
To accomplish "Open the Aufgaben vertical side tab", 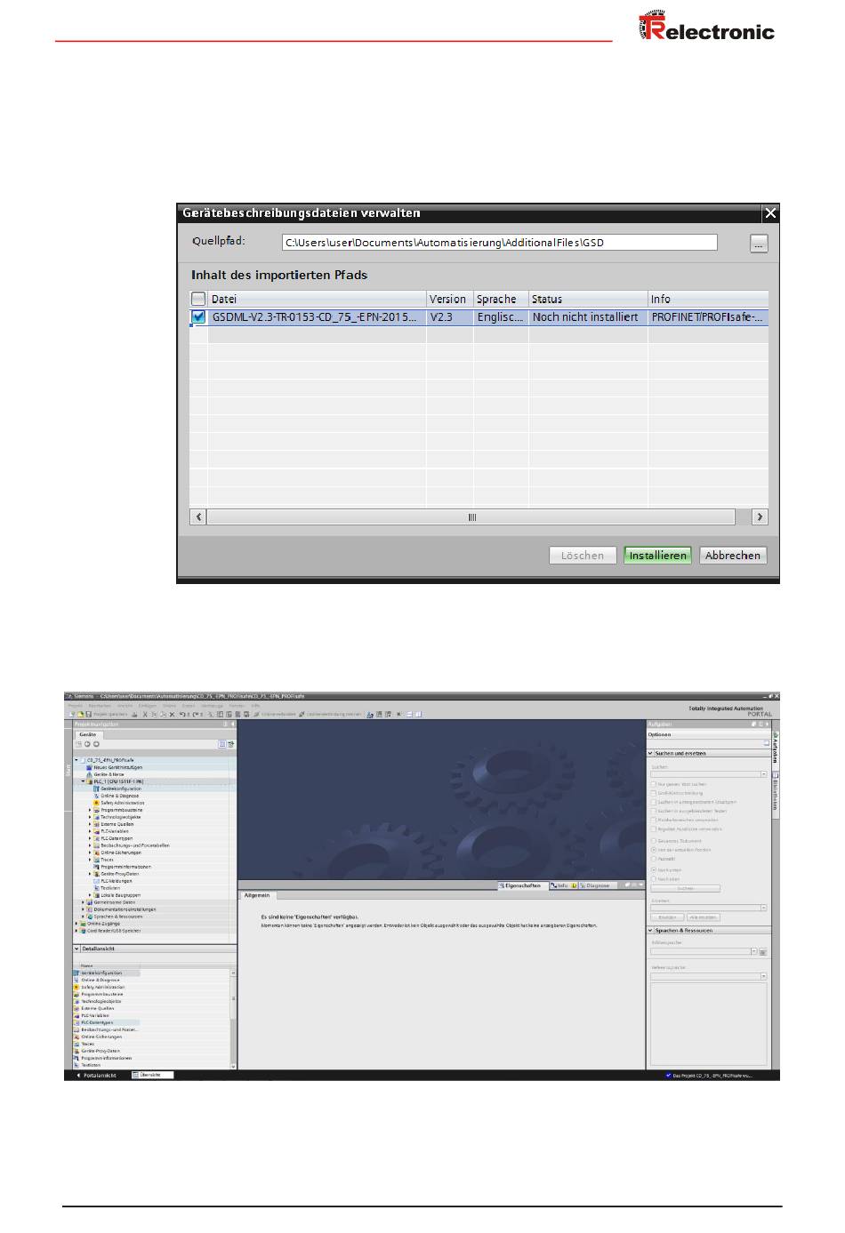I will click(775, 749).
